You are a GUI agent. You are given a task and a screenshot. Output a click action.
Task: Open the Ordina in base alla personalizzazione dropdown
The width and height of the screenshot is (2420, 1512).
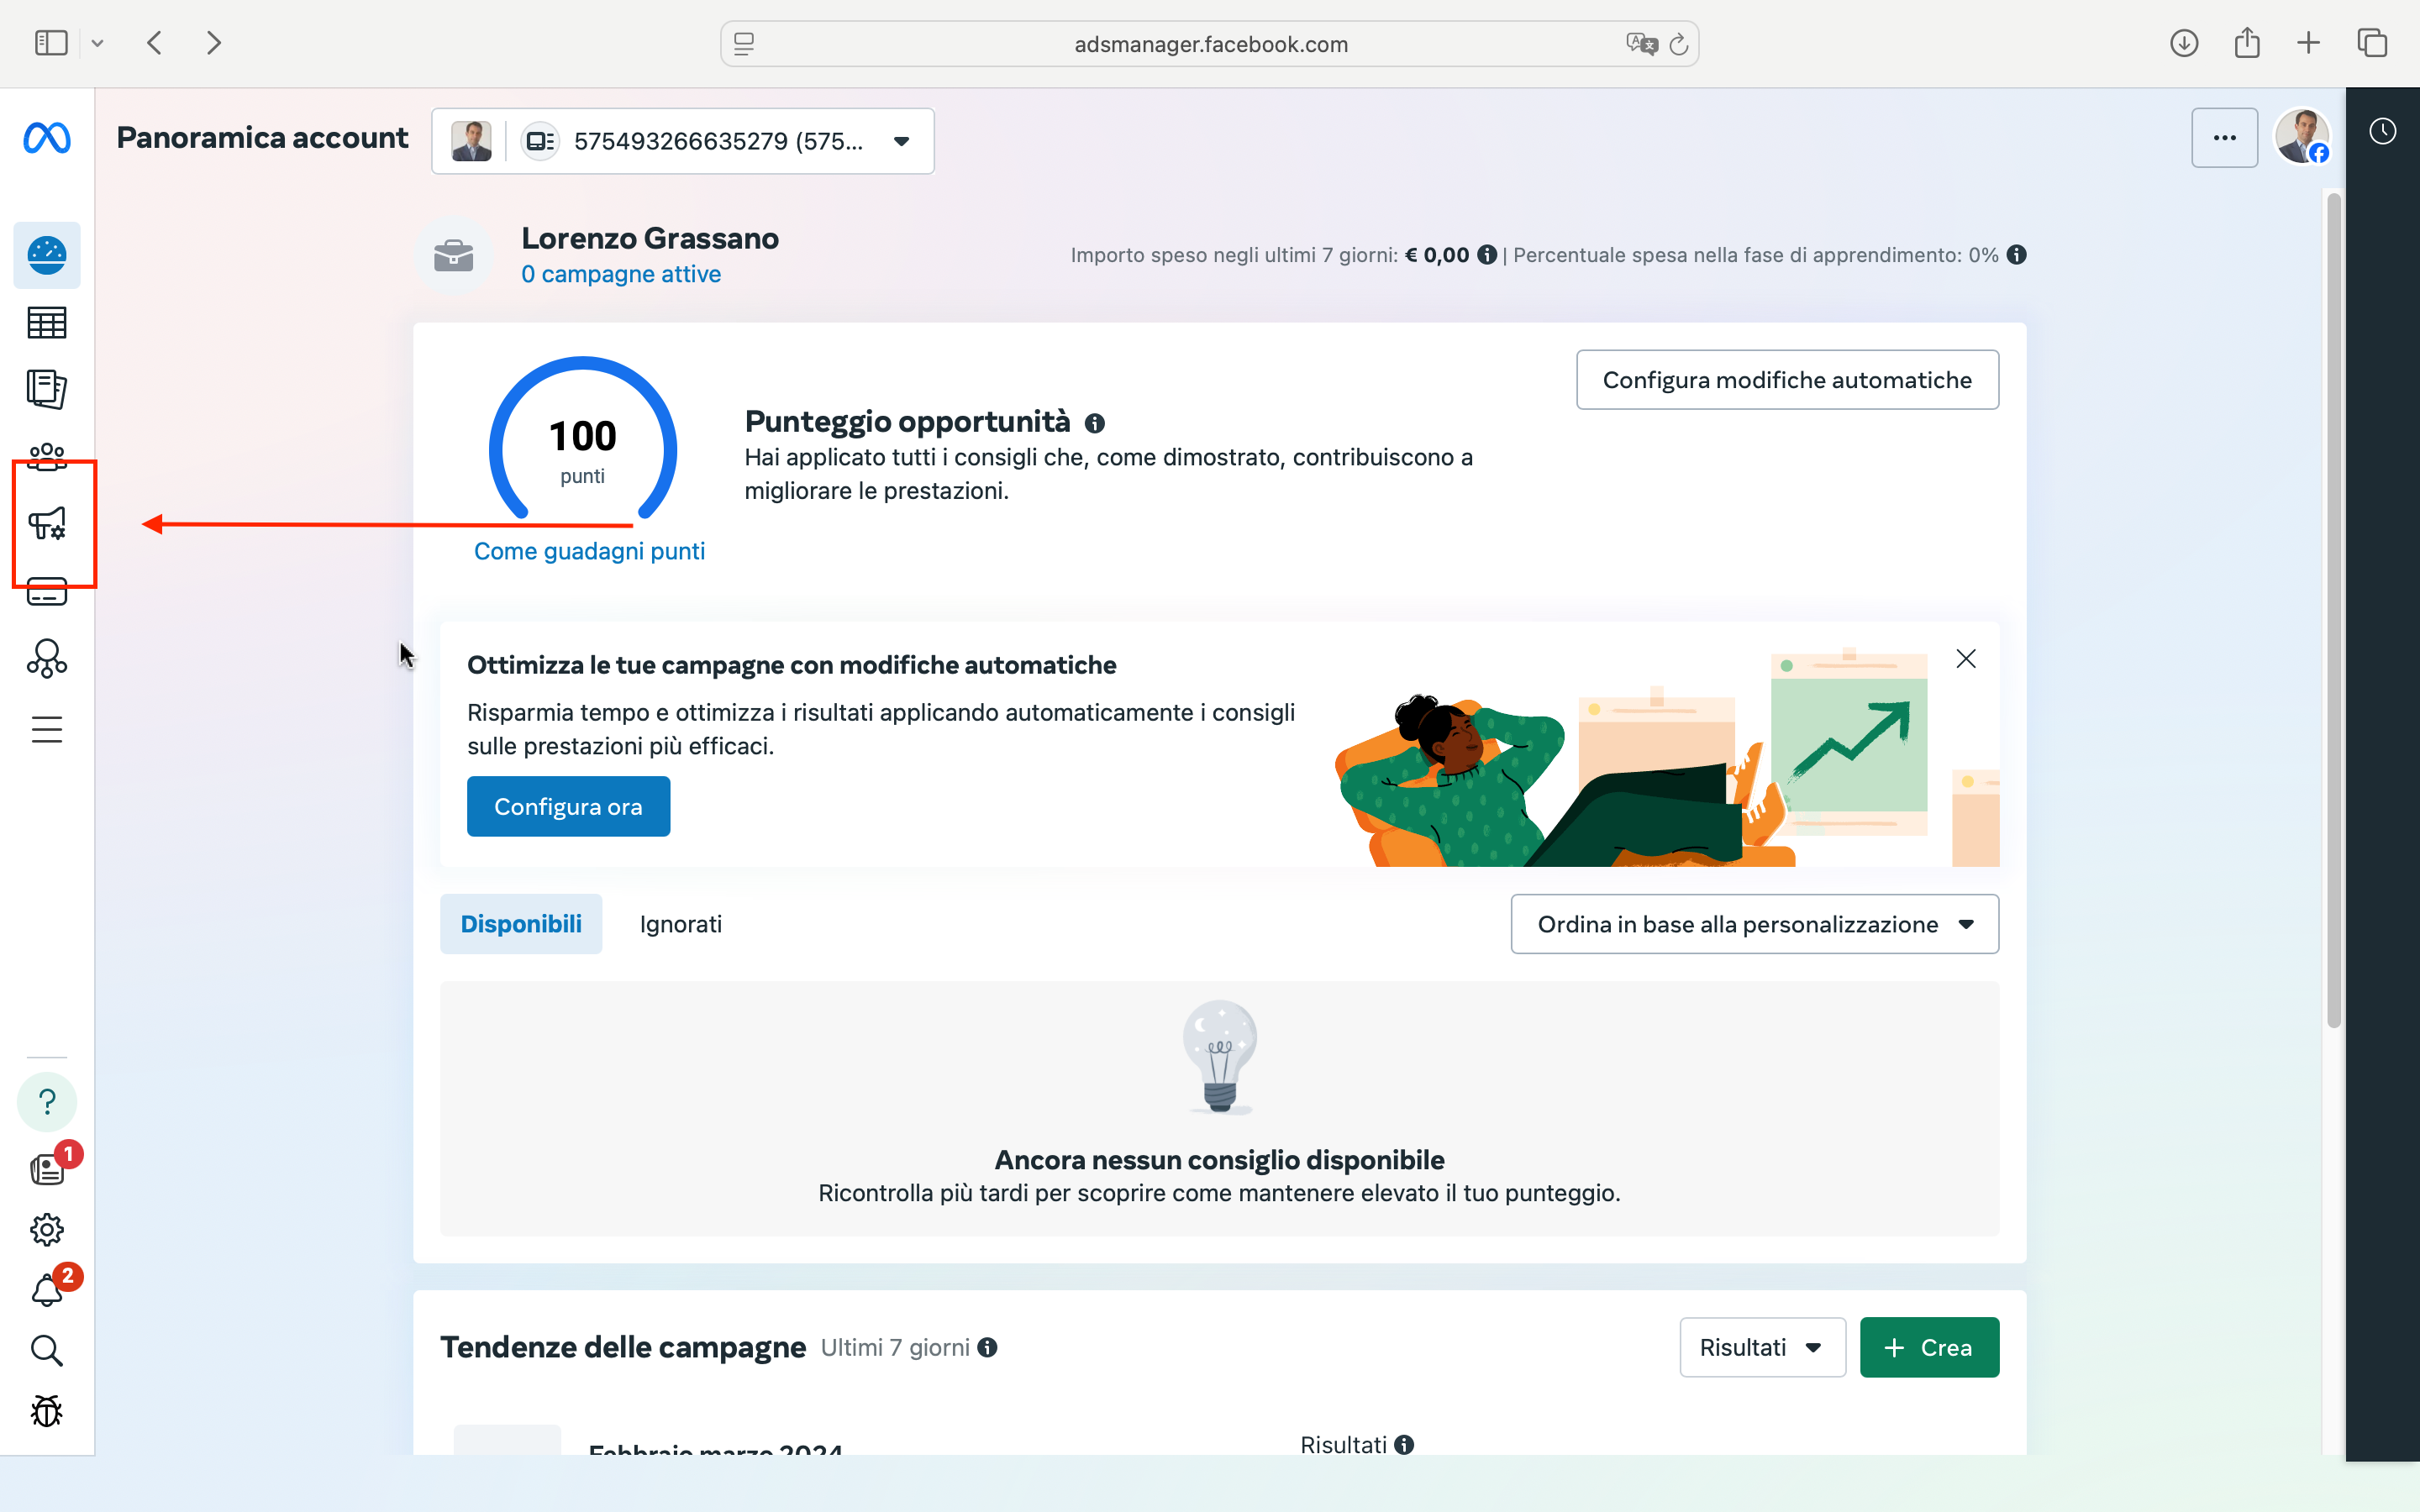[x=1754, y=924]
